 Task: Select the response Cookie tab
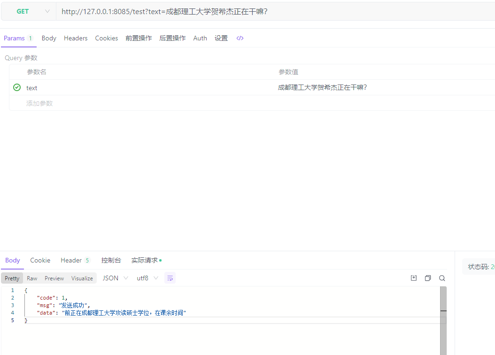[x=40, y=260]
